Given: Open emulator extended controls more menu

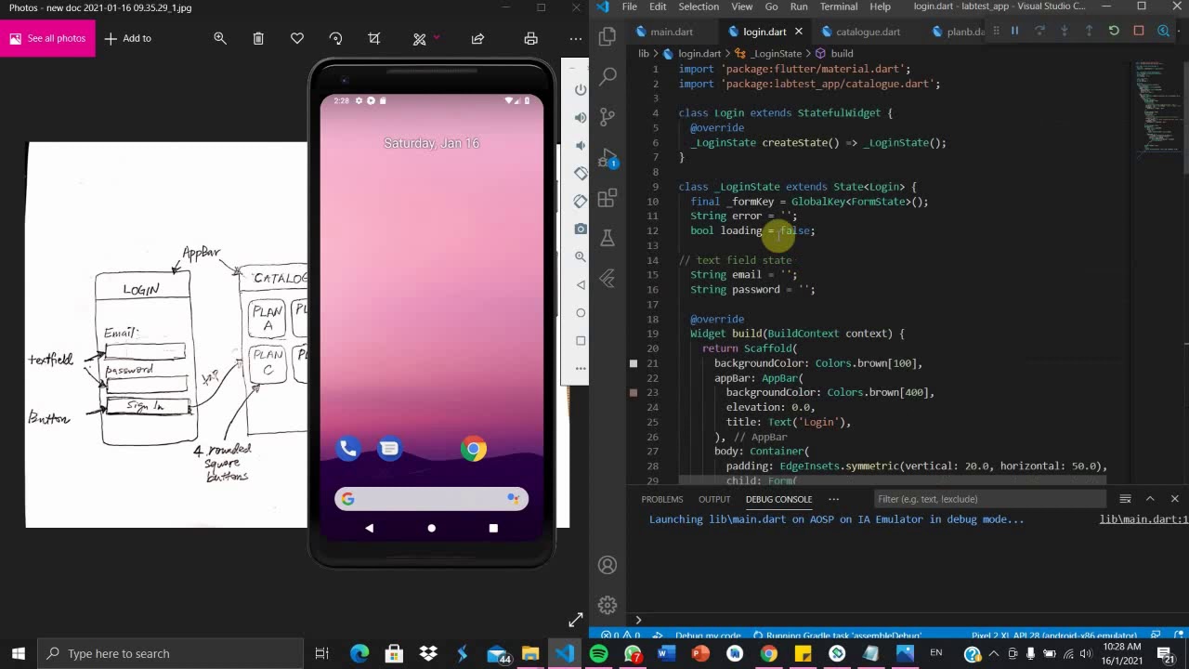Looking at the screenshot, I should click(581, 368).
